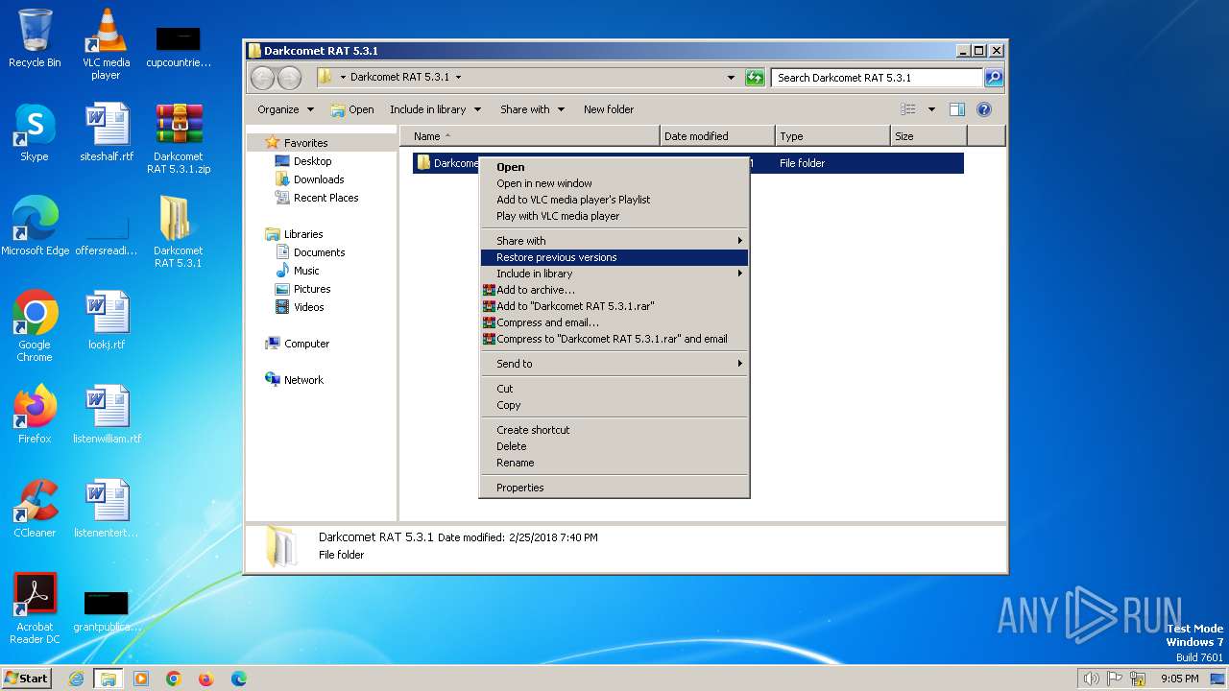Image resolution: width=1229 pixels, height=691 pixels.
Task: Click the volume speaker tray icon
Action: click(x=1091, y=679)
